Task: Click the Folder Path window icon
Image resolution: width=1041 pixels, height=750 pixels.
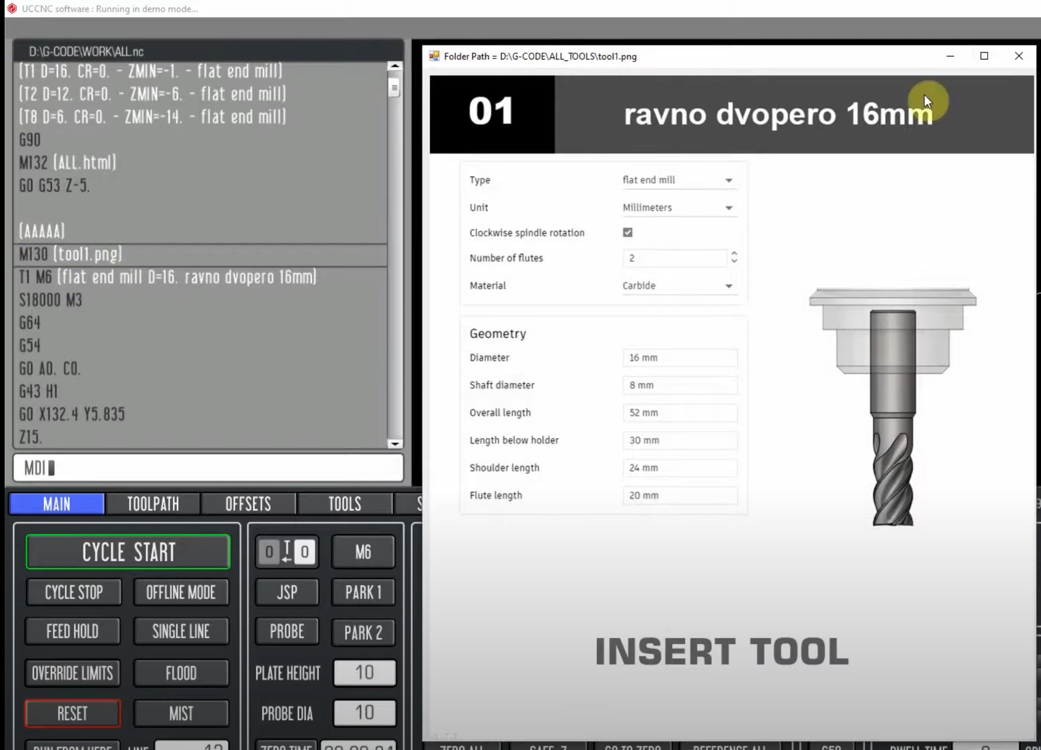Action: [x=434, y=56]
